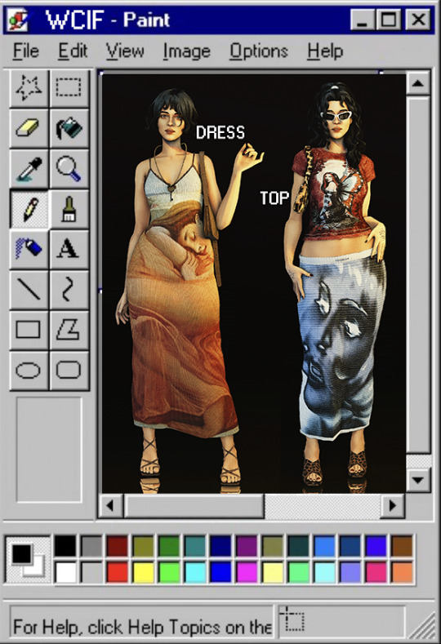This screenshot has width=441, height=644.
Task: Click the vertical scrollbar thumb
Action: pos(418,274)
